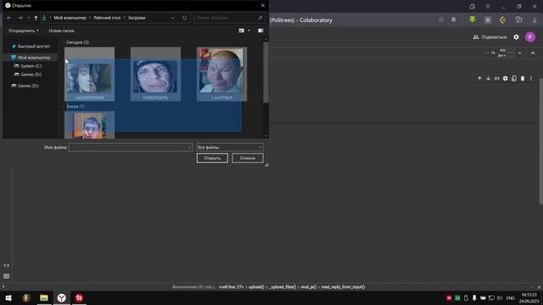
Task: Collapse the Вчера (1) group
Action: (x=64, y=107)
